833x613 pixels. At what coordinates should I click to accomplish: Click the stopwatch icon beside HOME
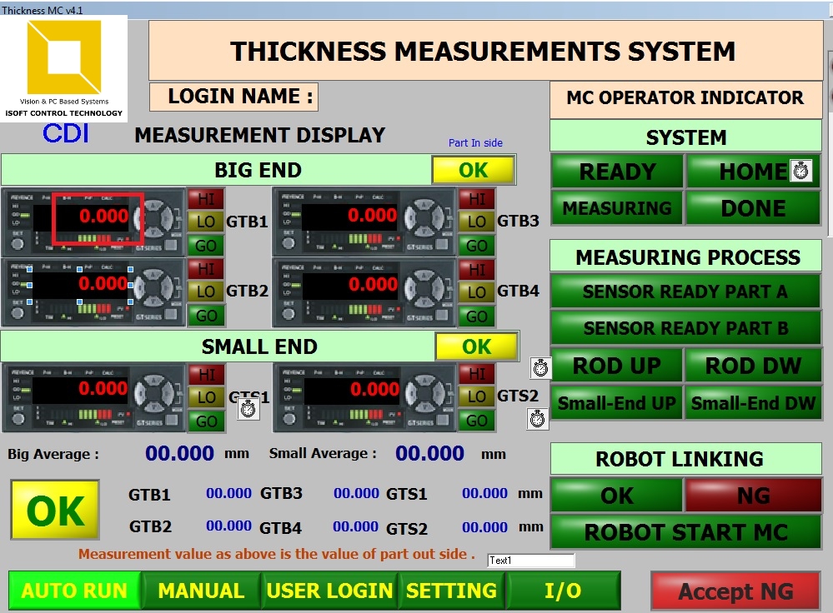800,170
